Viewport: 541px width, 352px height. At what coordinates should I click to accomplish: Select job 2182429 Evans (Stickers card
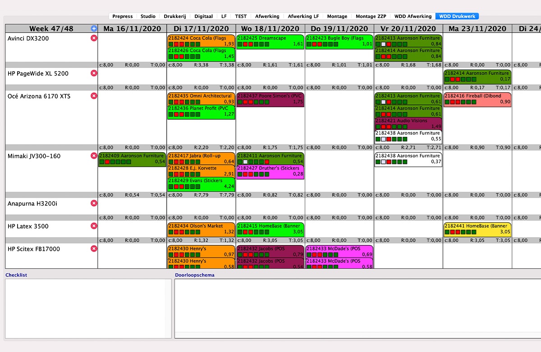201,184
